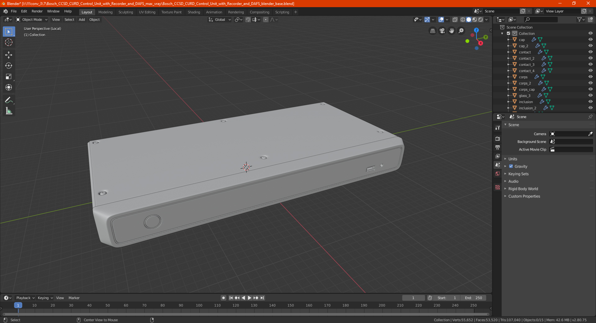The image size is (596, 323).
Task: Toggle X-Ray display
Action: click(x=455, y=20)
